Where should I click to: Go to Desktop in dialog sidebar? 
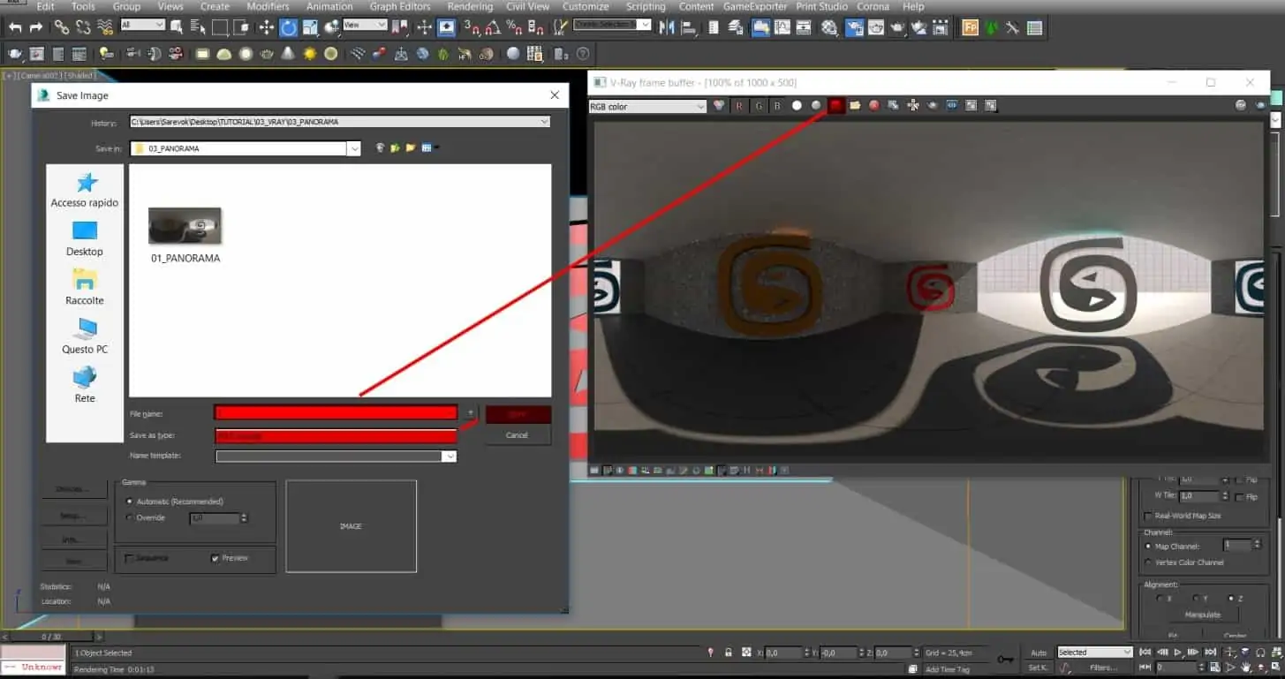pyautogui.click(x=85, y=238)
